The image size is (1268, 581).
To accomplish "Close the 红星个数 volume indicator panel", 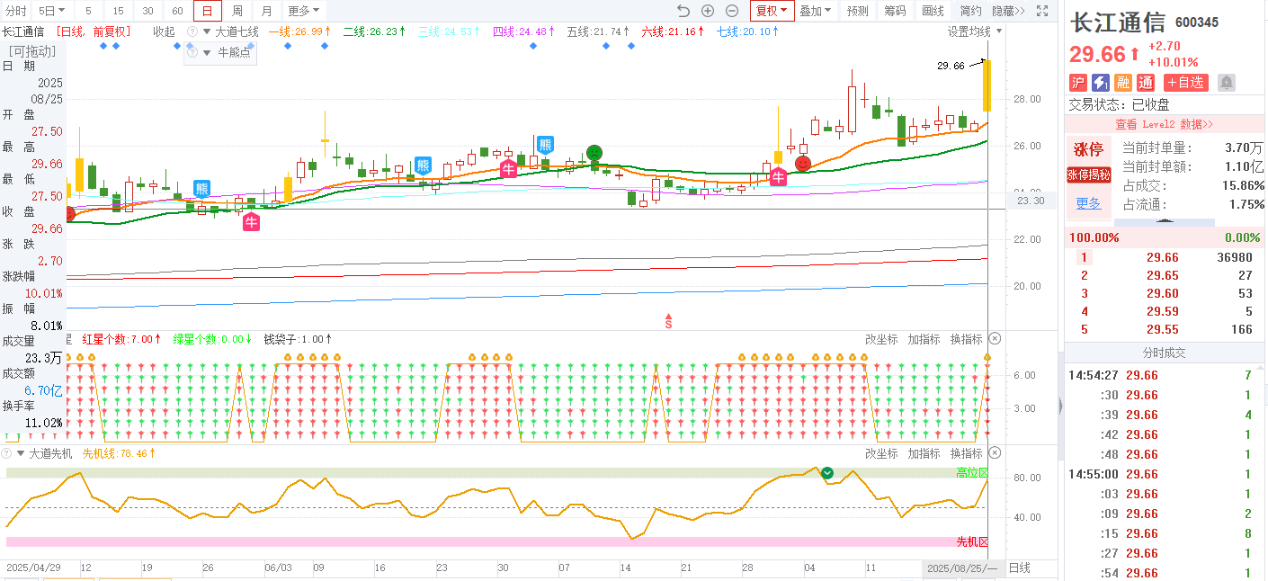I will pos(995,339).
